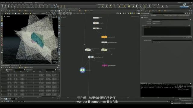Viewport: 193px width, 108px height.
Task: Select the orange node in the network
Action: [x=104, y=37]
